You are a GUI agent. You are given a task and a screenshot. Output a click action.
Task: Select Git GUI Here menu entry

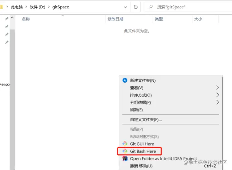[x=171, y=144]
